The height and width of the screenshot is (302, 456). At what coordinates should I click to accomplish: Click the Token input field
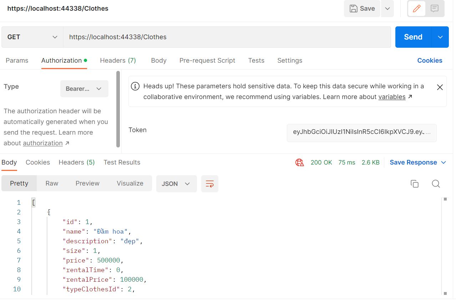pyautogui.click(x=361, y=132)
